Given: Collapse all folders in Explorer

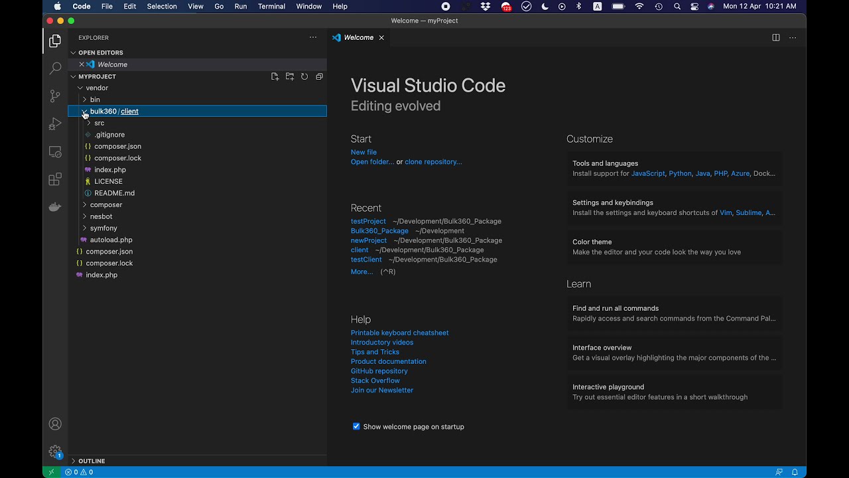Looking at the screenshot, I should pos(319,76).
